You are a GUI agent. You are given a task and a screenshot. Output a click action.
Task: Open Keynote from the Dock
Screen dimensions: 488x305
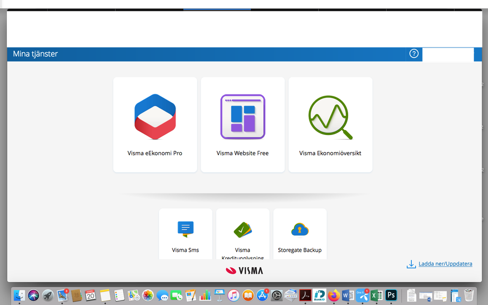[220, 295]
